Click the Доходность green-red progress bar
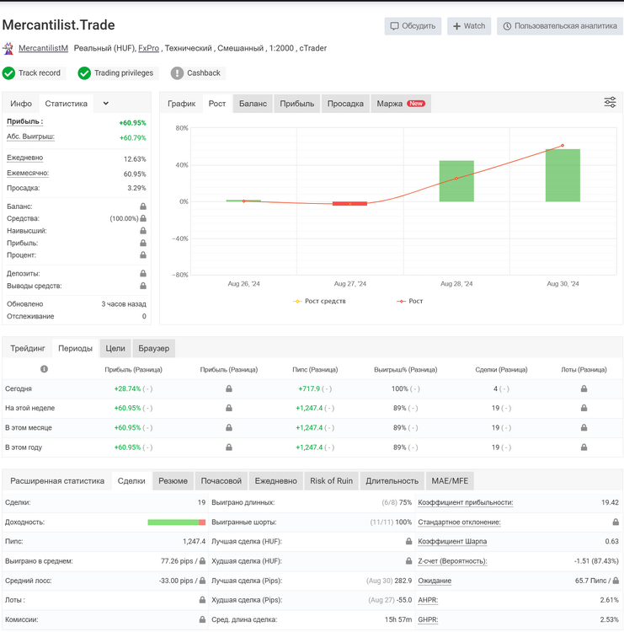This screenshot has height=632, width=624. pyautogui.click(x=177, y=522)
